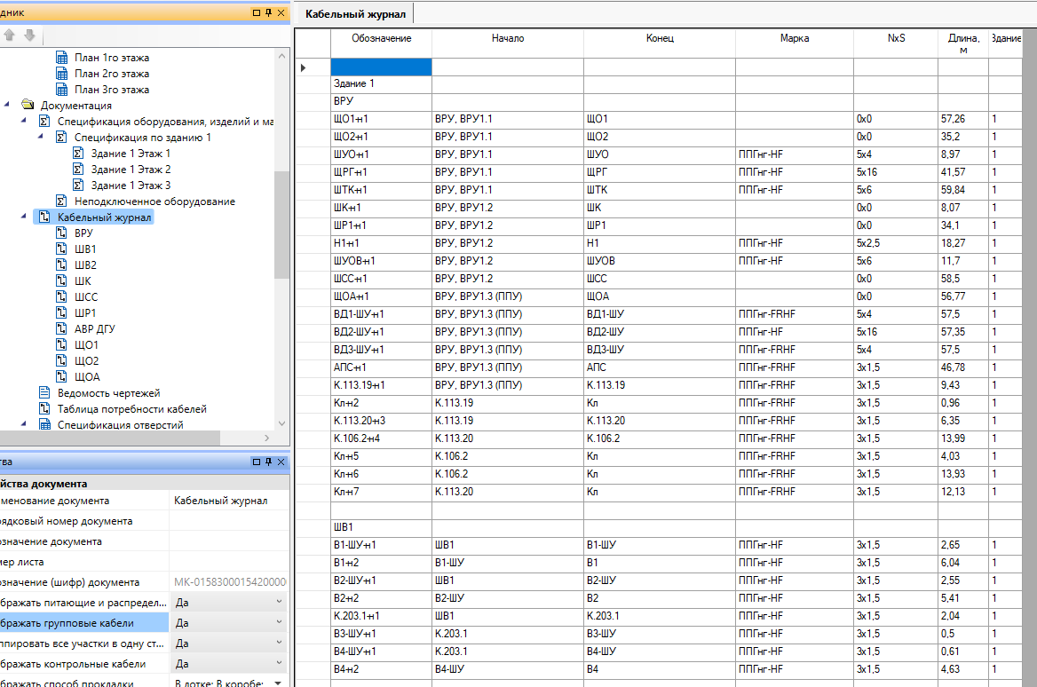Collapse the Спецификация по зданию 1 node
The height and width of the screenshot is (687, 1037).
pyautogui.click(x=40, y=138)
